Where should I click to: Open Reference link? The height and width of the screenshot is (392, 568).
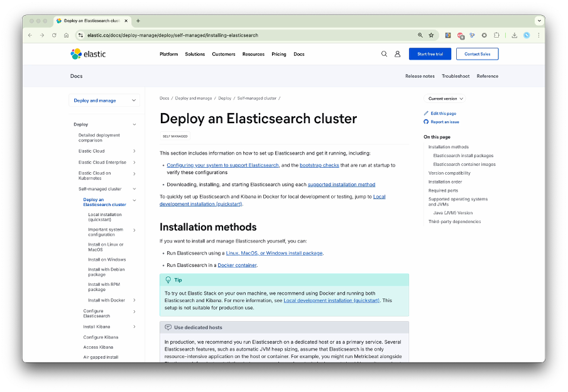(488, 76)
